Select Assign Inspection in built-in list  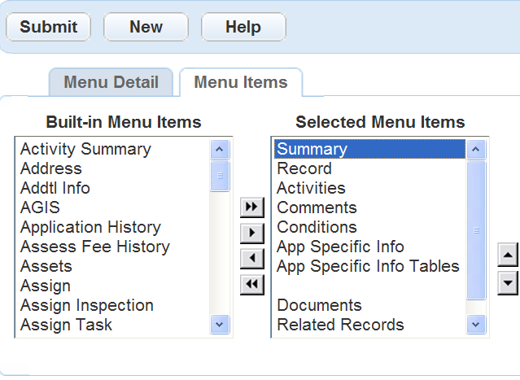[87, 305]
